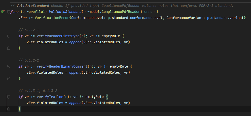
Task: Collapse the ValidateStandard function fold marker
Action: [9, 12]
